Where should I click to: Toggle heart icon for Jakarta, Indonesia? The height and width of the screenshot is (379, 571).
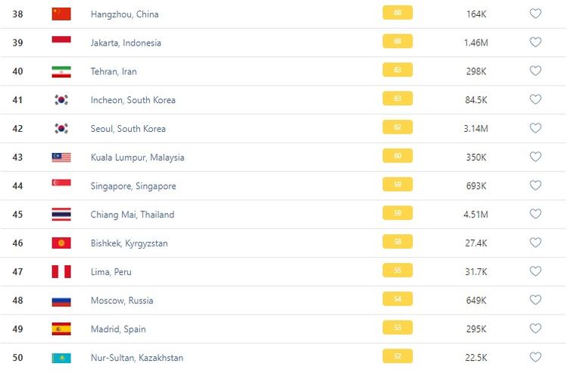535,42
